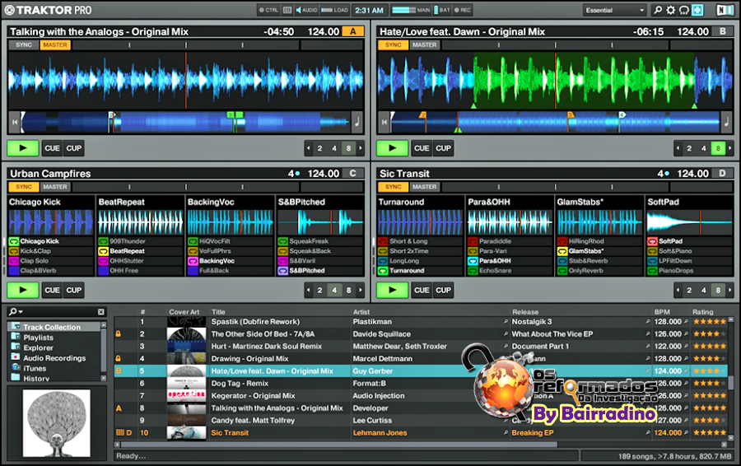The height and width of the screenshot is (466, 741).
Task: Click CUP button on Deck A
Action: click(74, 148)
